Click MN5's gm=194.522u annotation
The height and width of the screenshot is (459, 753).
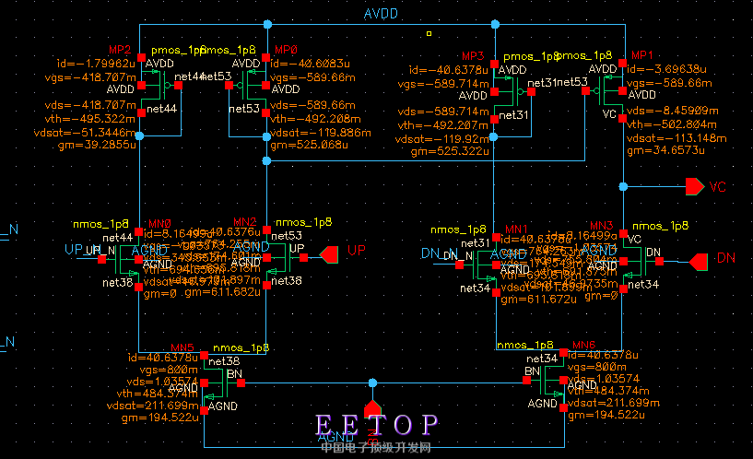point(160,418)
